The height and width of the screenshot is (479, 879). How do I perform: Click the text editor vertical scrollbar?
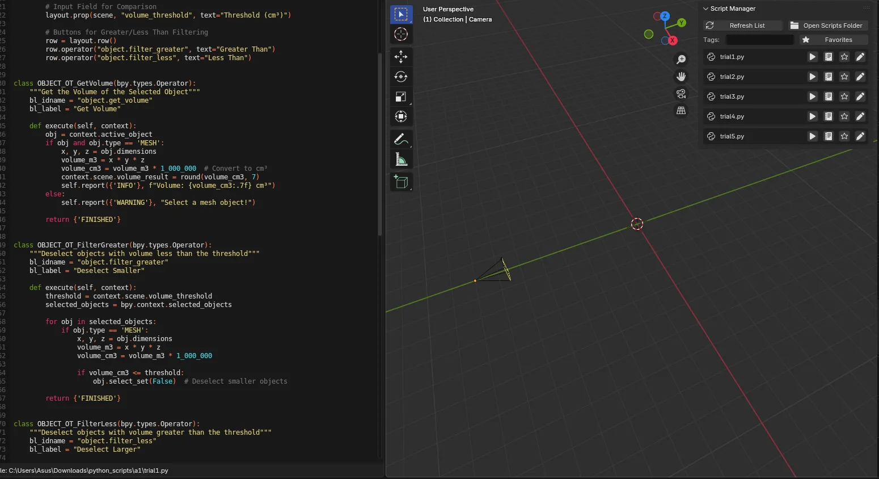pos(379,145)
